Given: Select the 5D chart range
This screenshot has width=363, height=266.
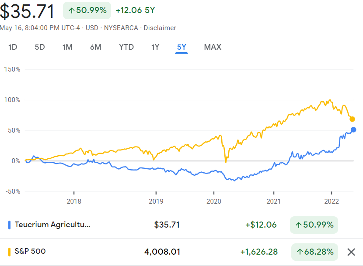Looking at the screenshot, I should 40,47.
